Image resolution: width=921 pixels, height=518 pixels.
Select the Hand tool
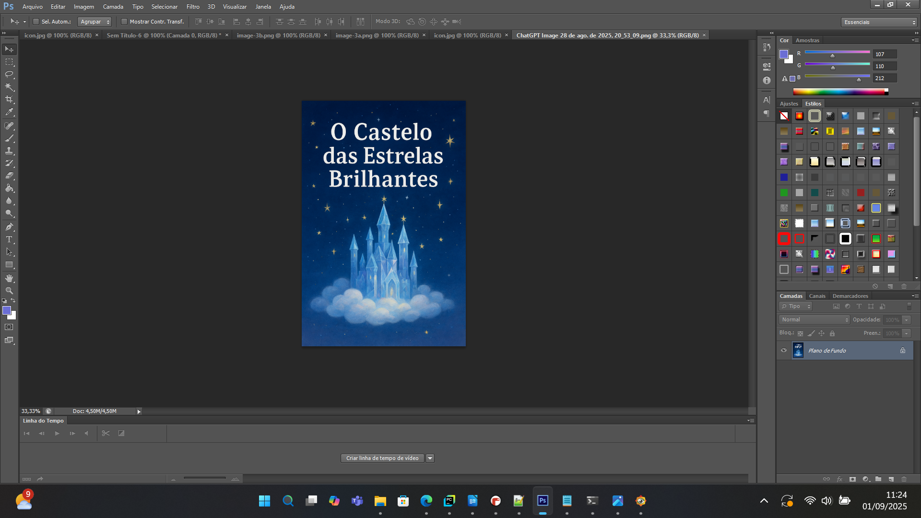click(x=9, y=278)
